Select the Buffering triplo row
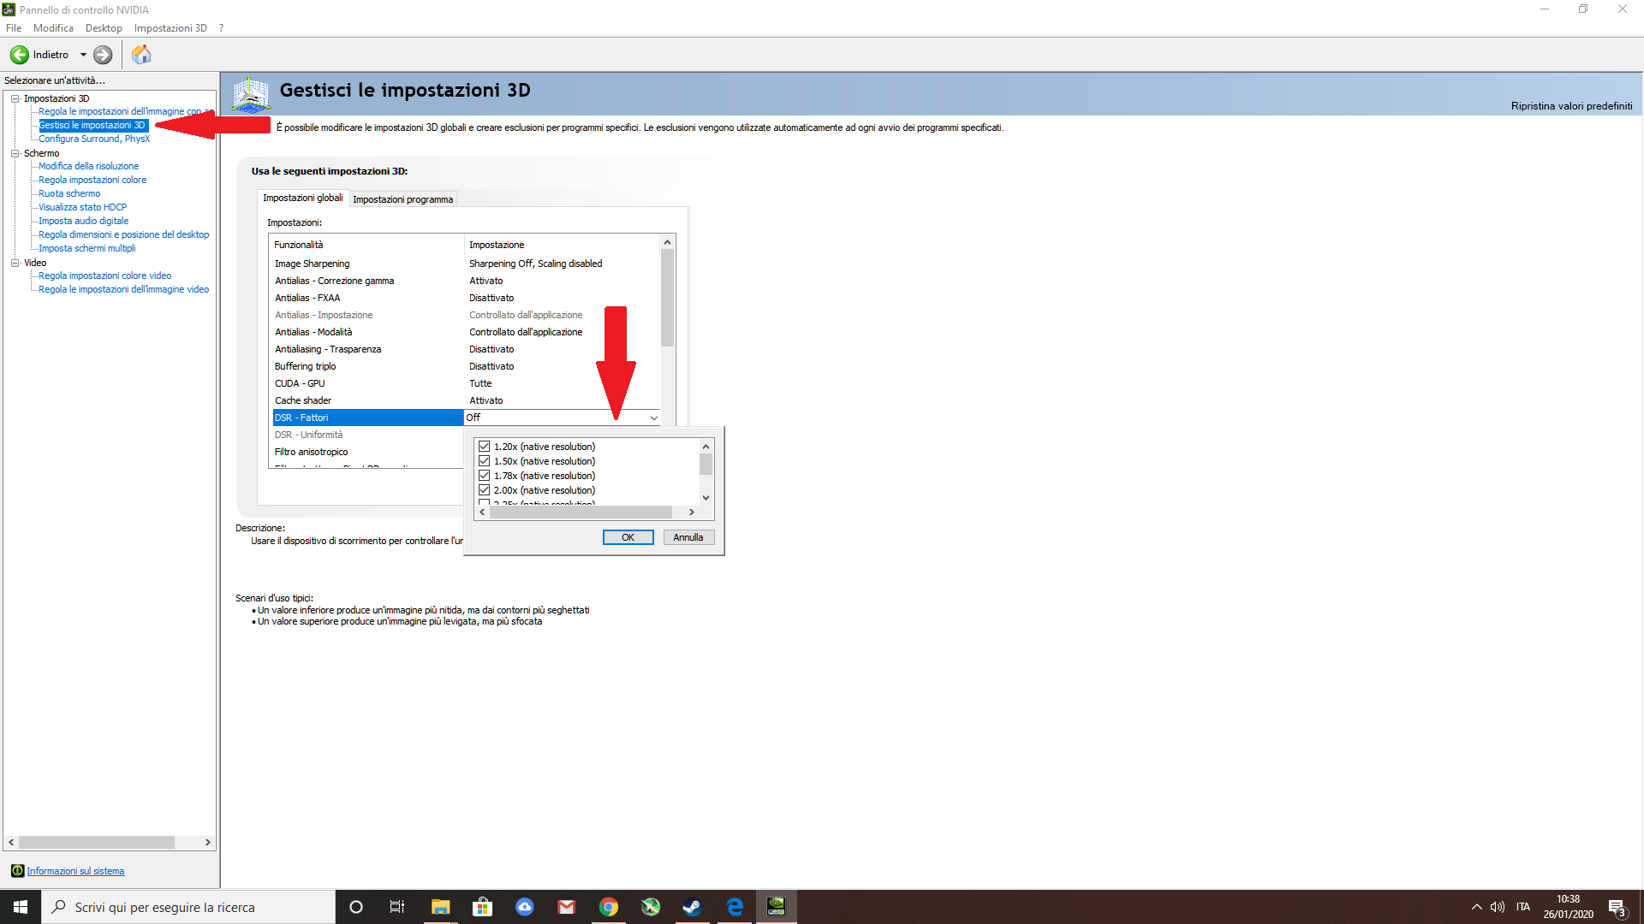This screenshot has width=1644, height=924. click(467, 366)
